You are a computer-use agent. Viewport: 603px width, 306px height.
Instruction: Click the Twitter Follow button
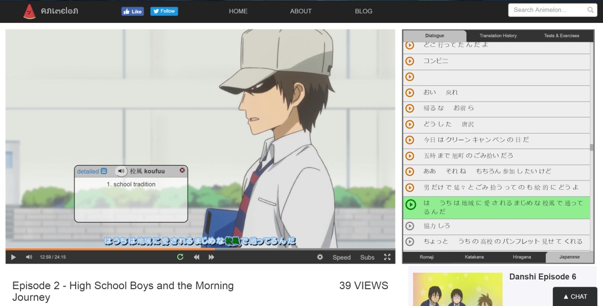(x=164, y=11)
